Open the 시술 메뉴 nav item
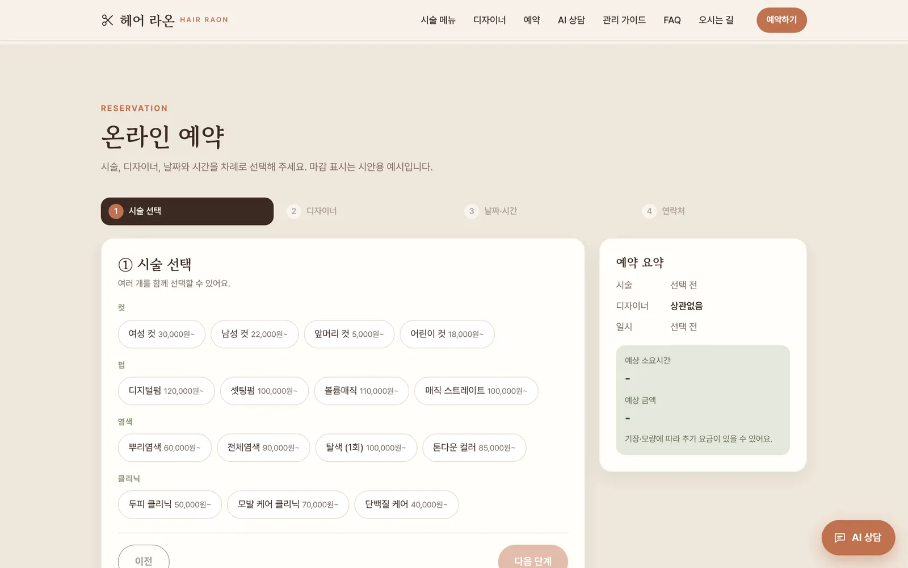The width and height of the screenshot is (908, 568). (x=438, y=20)
